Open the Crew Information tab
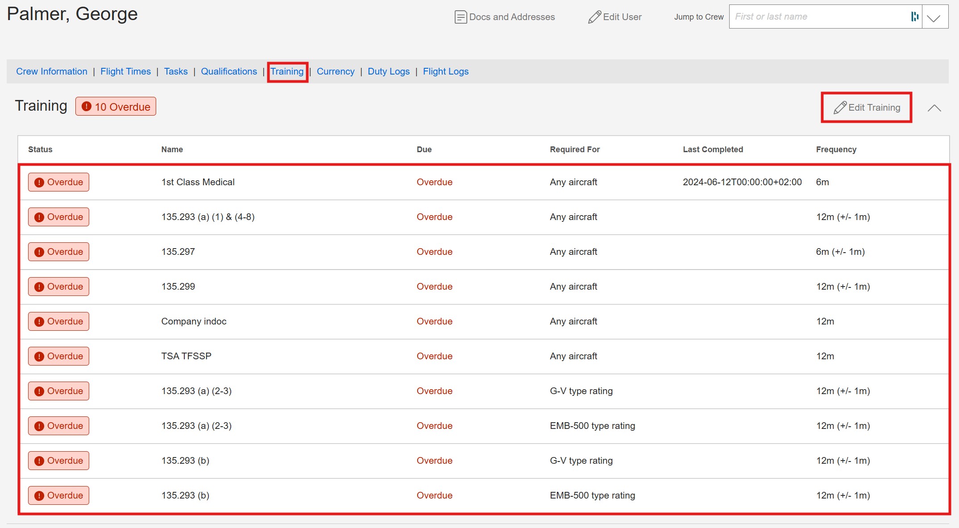The image size is (959, 528). (x=52, y=71)
